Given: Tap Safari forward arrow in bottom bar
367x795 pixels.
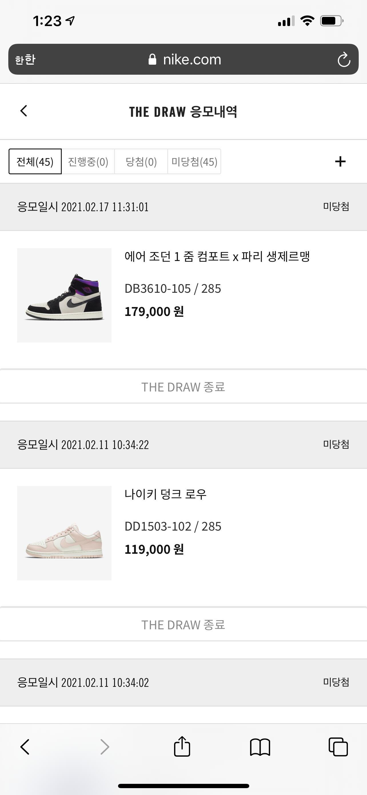Looking at the screenshot, I should (105, 747).
